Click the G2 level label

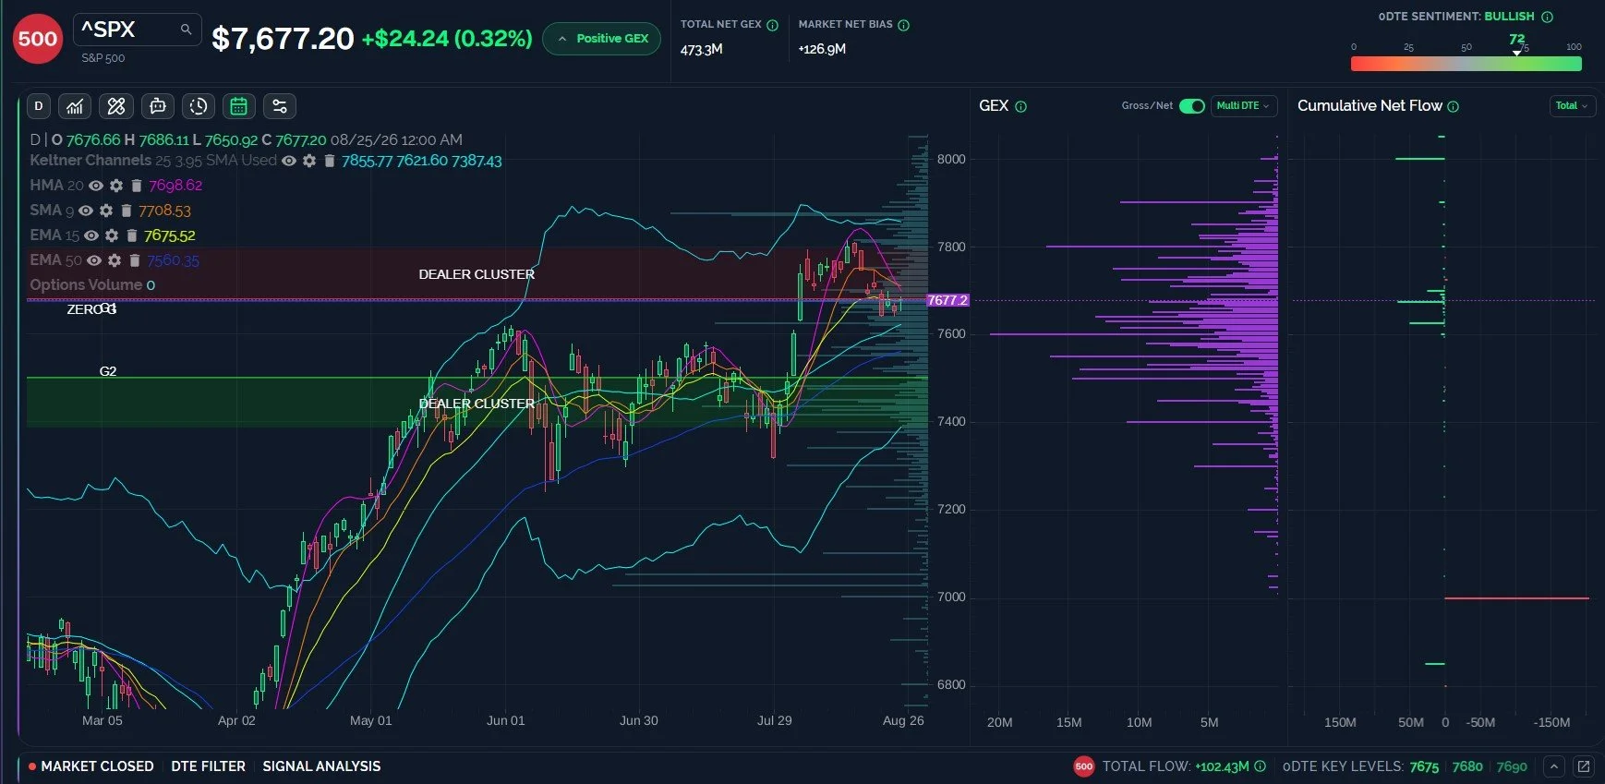[108, 371]
